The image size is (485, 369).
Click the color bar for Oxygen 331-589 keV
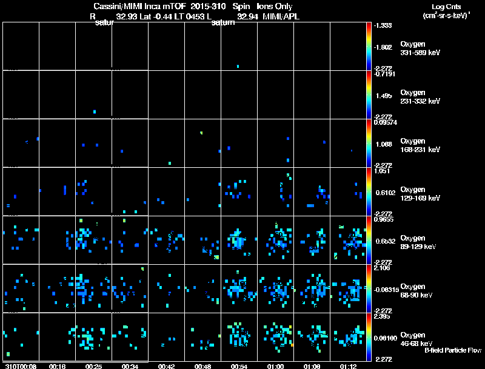(x=369, y=46)
